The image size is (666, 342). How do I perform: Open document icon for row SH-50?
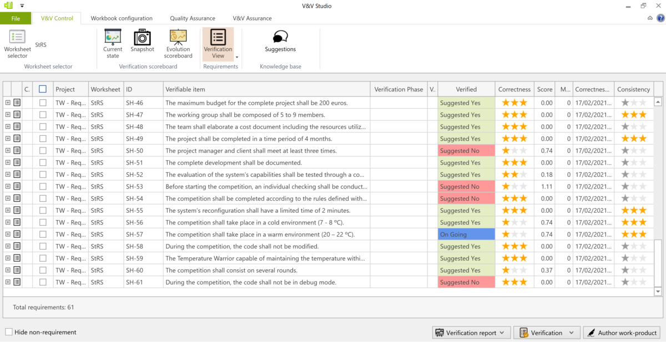pyautogui.click(x=17, y=150)
